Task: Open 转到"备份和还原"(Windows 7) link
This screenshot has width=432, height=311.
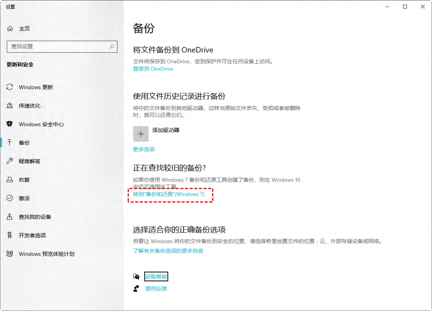Action: (x=170, y=194)
